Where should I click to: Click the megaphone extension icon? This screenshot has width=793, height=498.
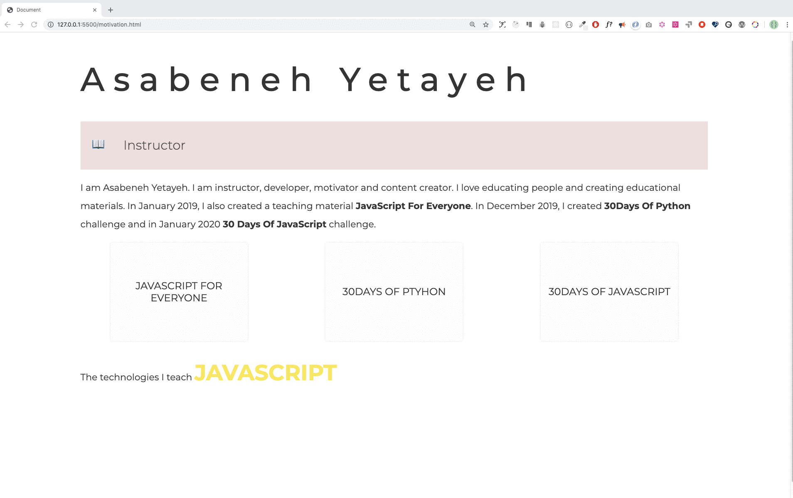(x=622, y=25)
